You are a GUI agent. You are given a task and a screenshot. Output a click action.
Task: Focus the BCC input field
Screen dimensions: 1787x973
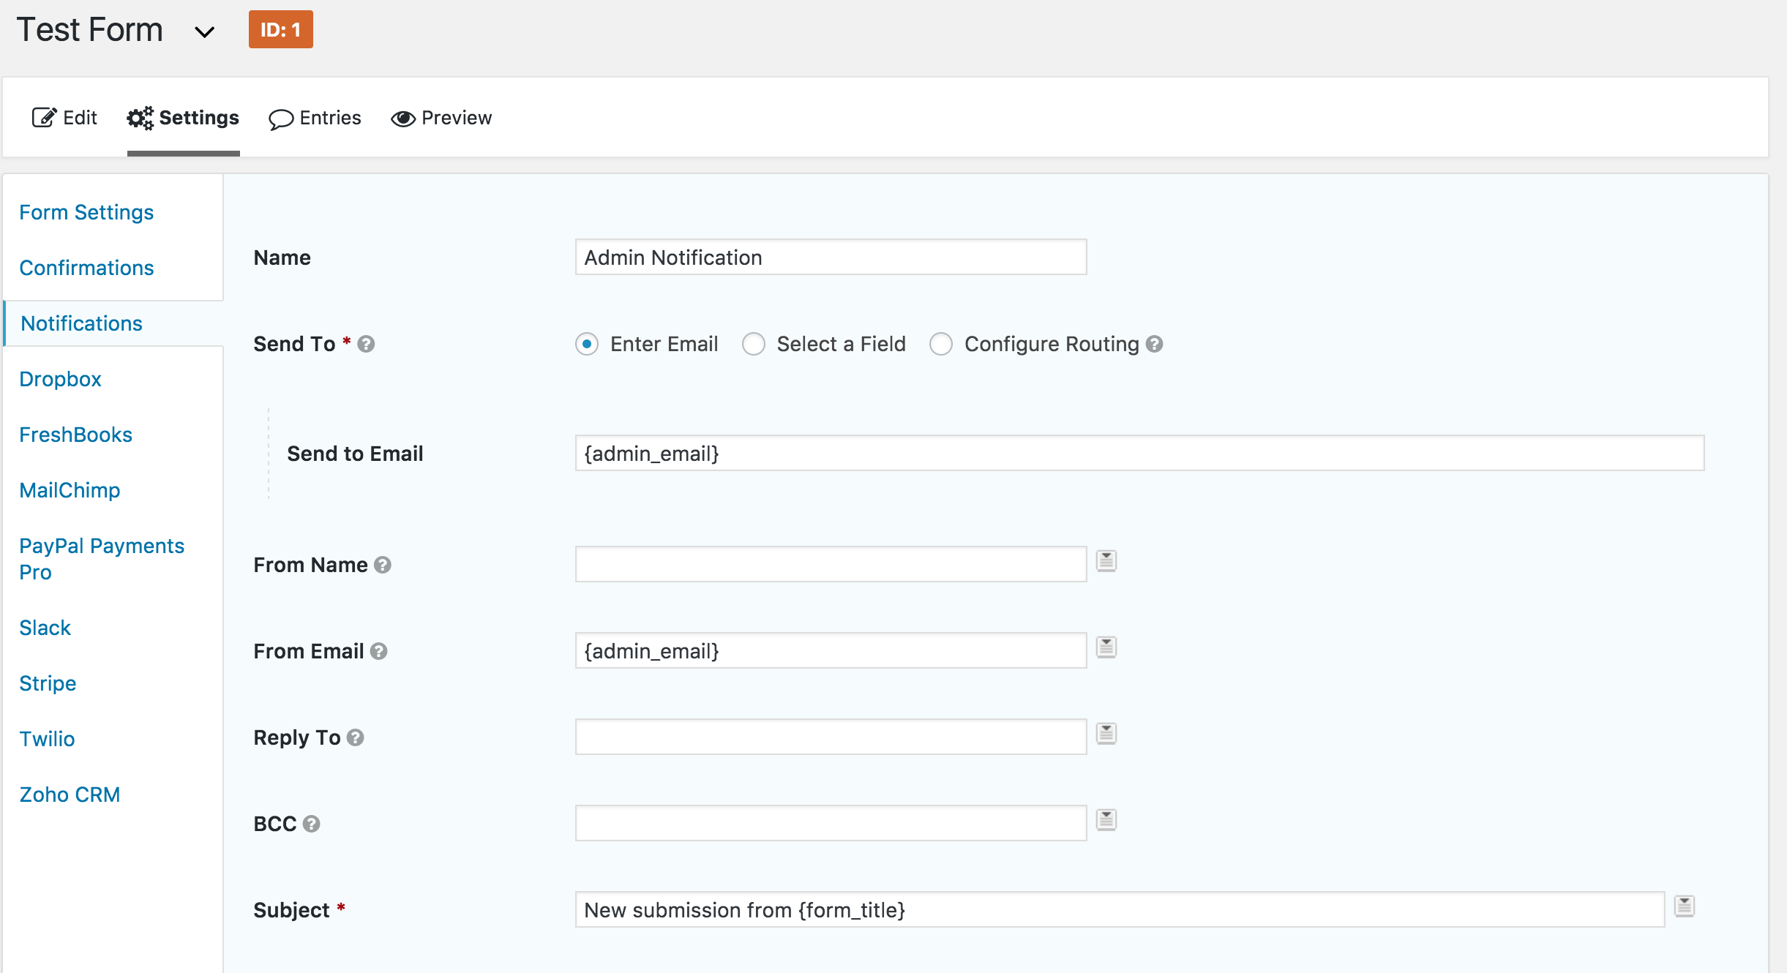click(x=831, y=824)
